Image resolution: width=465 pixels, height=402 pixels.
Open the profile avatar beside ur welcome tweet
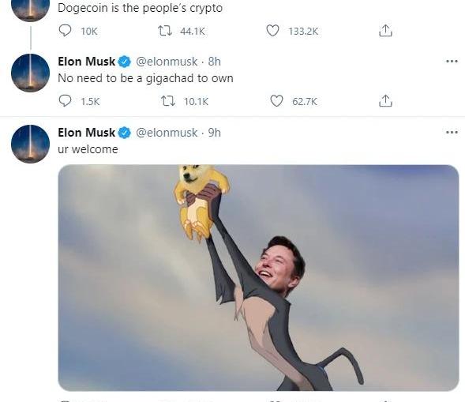click(30, 144)
